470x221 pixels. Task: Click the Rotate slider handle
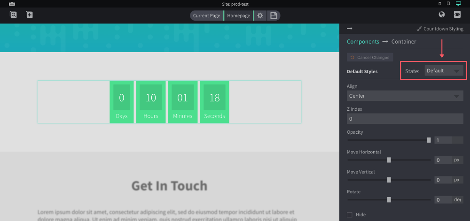click(389, 200)
